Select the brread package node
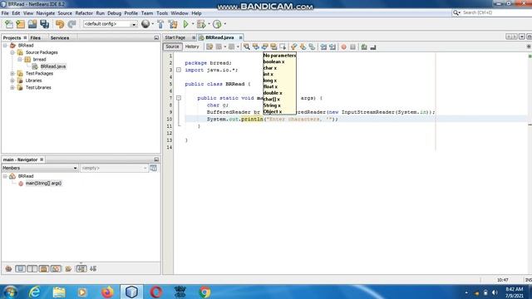The height and width of the screenshot is (299, 532). (39, 59)
